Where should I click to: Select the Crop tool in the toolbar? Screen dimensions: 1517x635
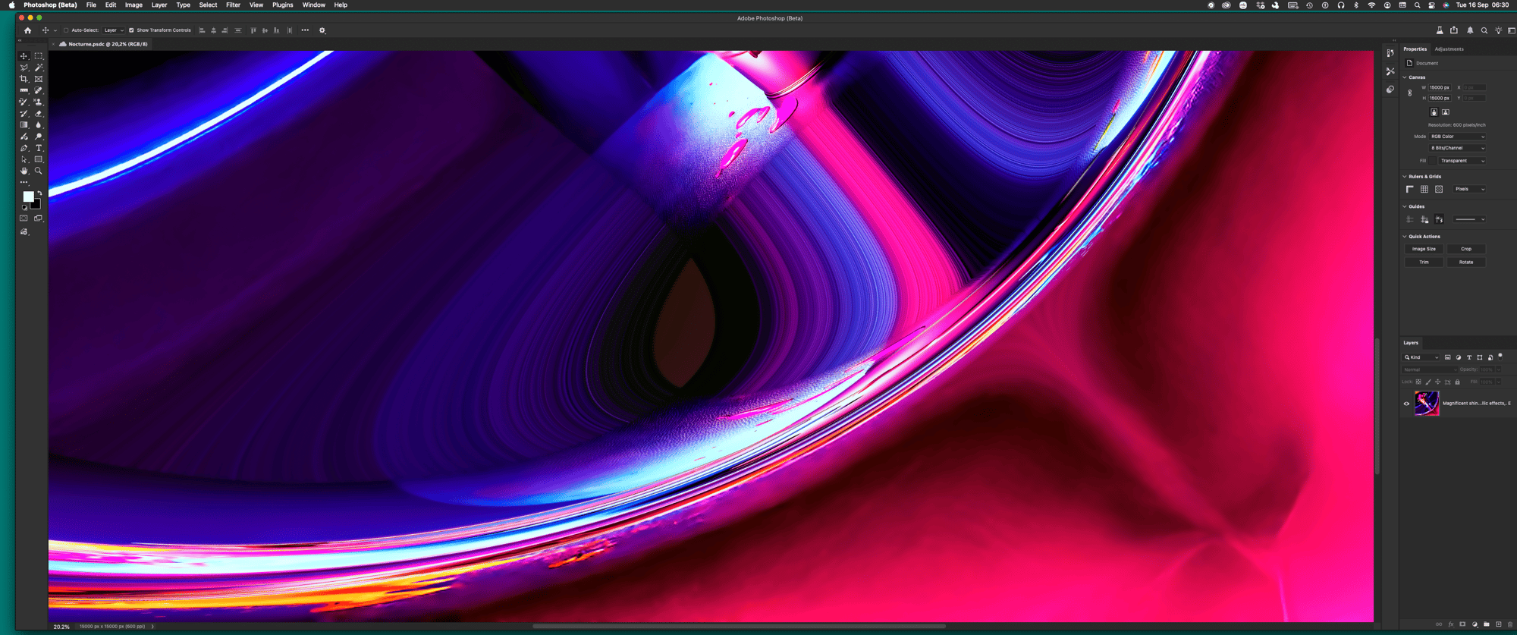(24, 79)
